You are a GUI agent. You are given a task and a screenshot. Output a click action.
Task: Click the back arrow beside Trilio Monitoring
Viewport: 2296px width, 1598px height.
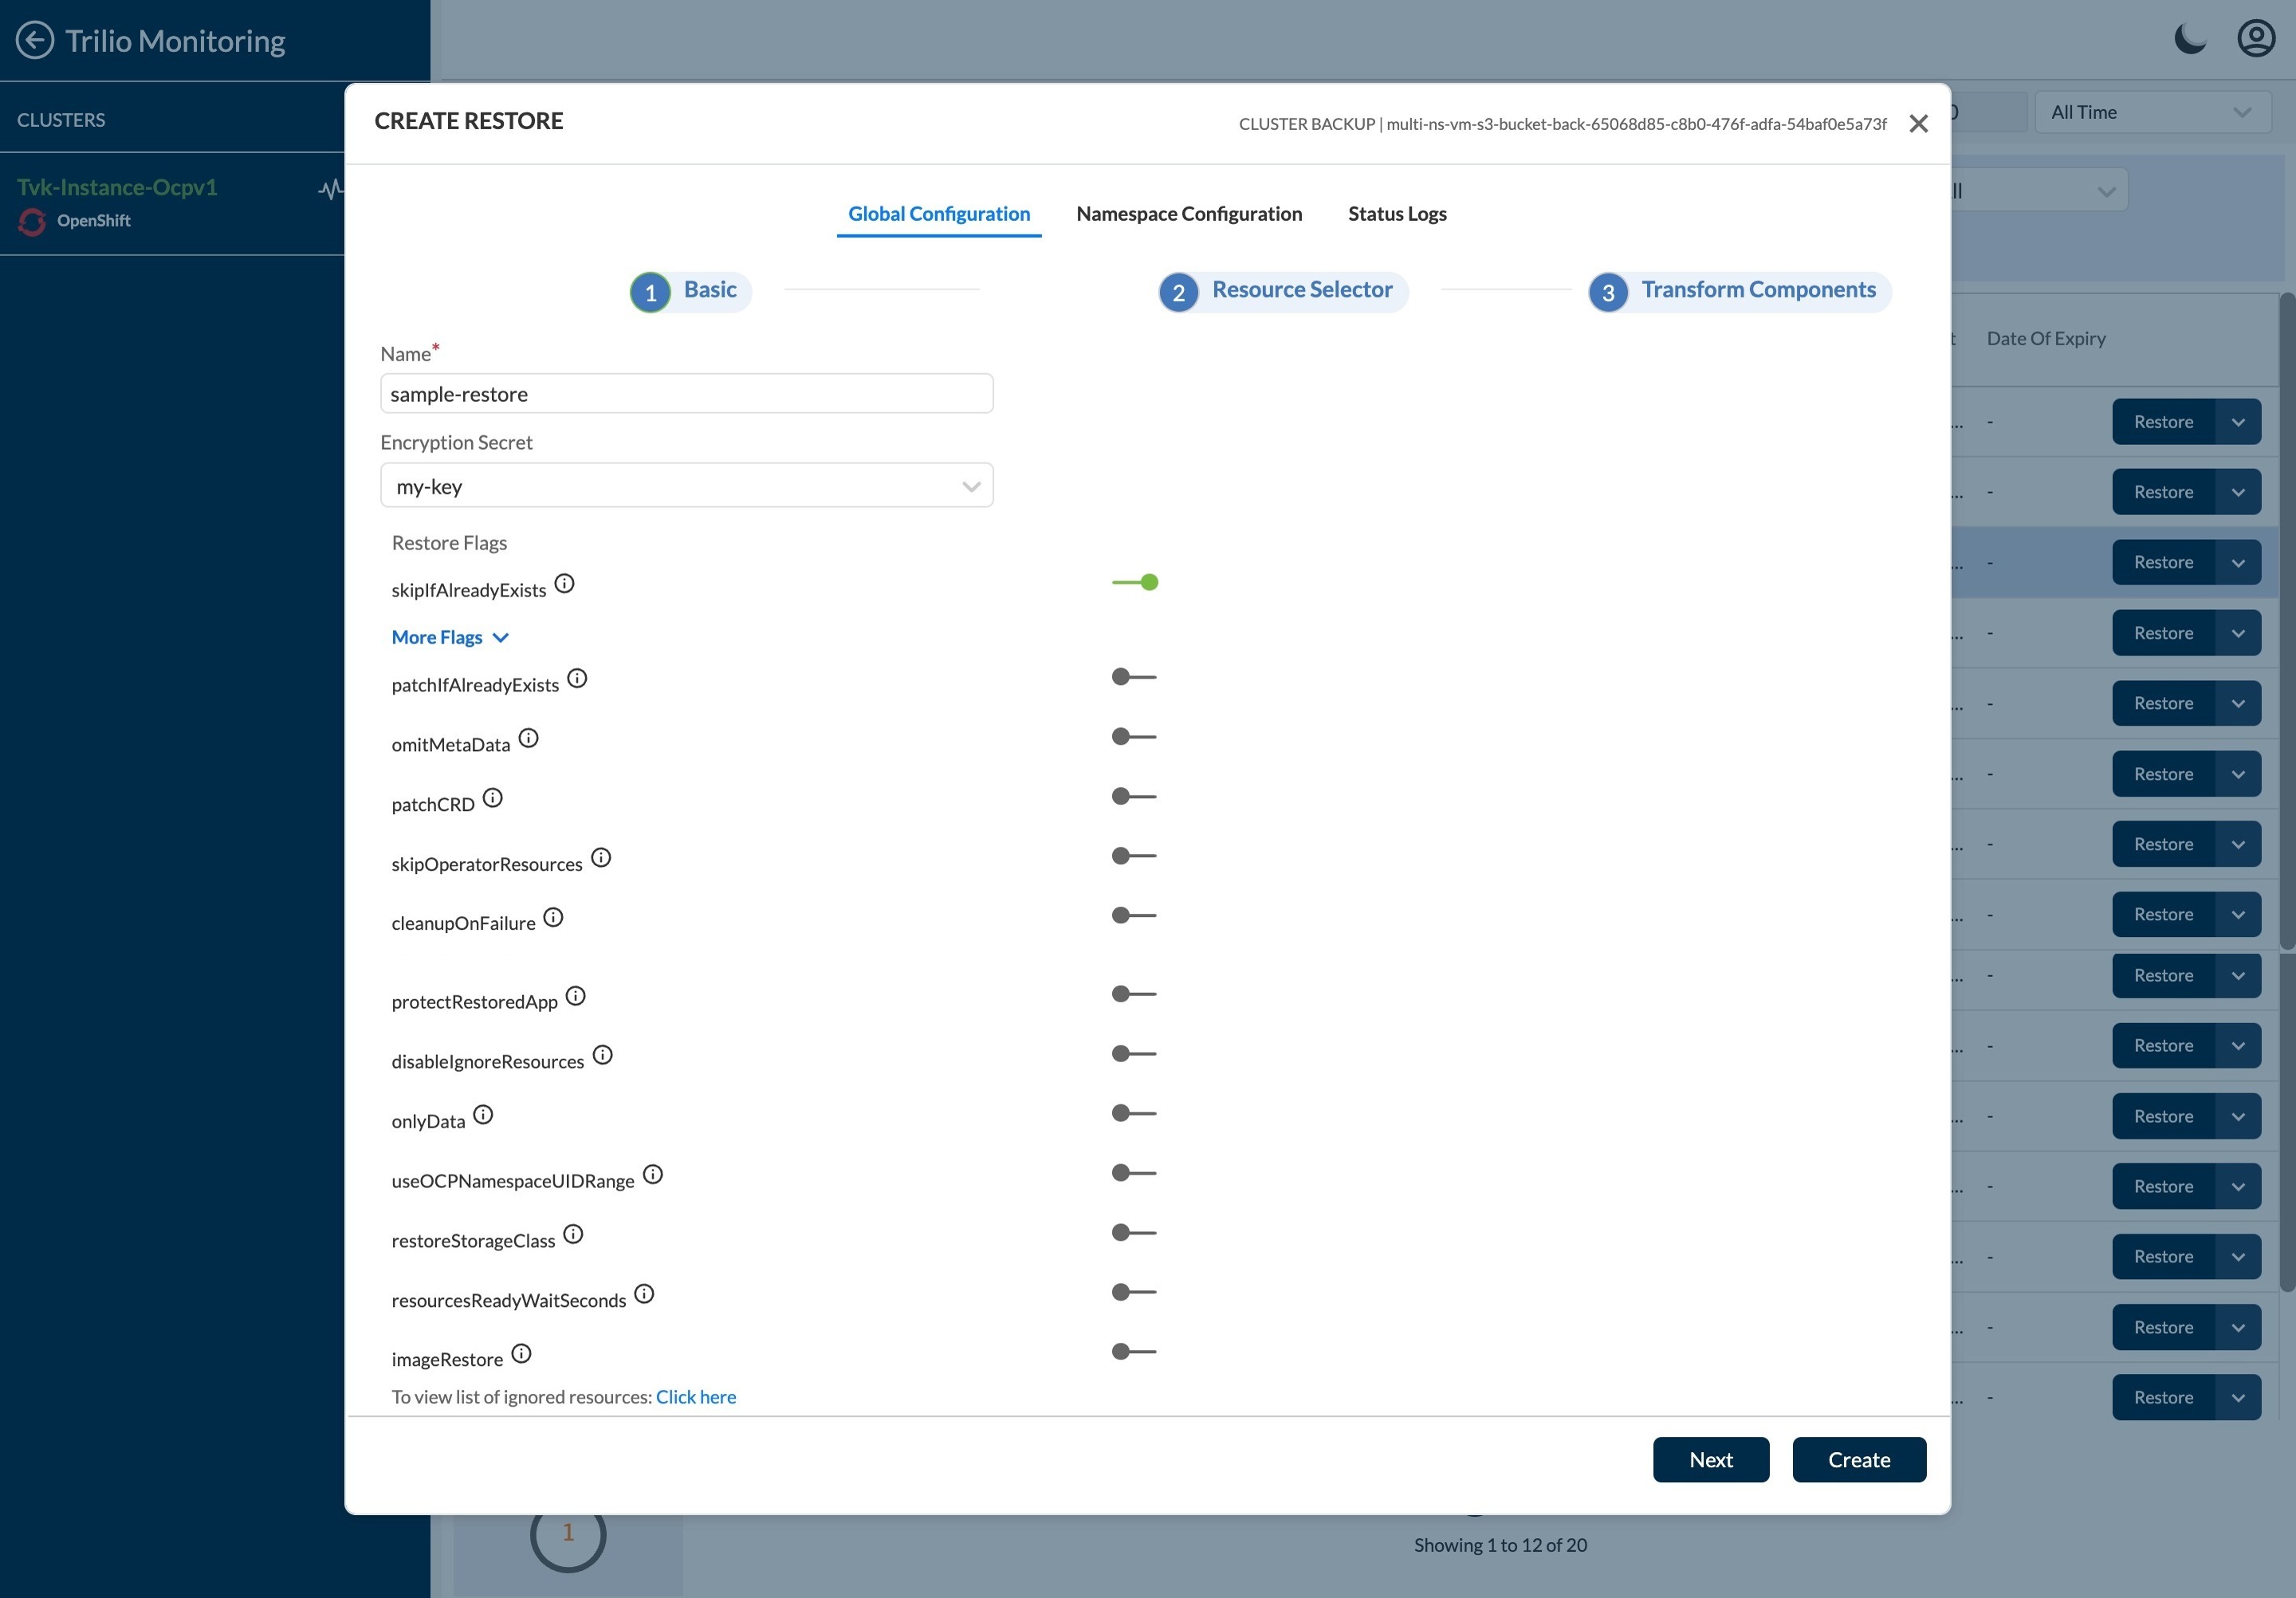(35, 40)
